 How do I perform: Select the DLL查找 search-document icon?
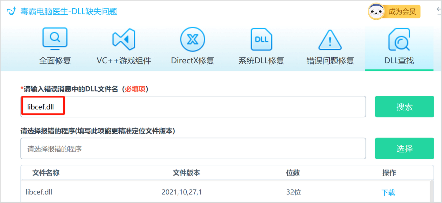pyautogui.click(x=399, y=39)
